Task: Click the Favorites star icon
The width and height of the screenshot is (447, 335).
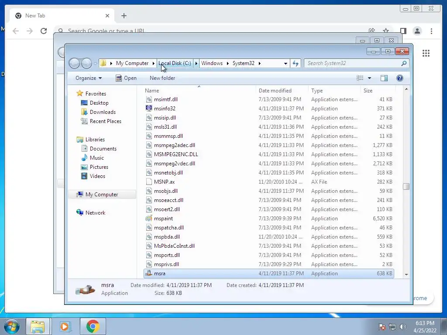Action: click(x=80, y=93)
